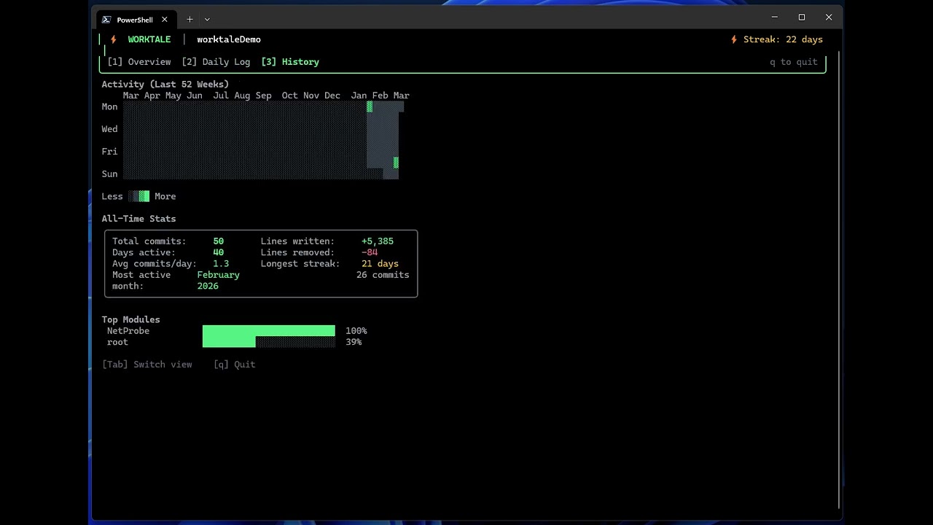
Task: Click the Less-More legend color scale
Action: point(138,196)
